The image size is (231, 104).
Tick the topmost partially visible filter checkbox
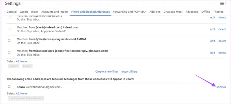click(9, 17)
